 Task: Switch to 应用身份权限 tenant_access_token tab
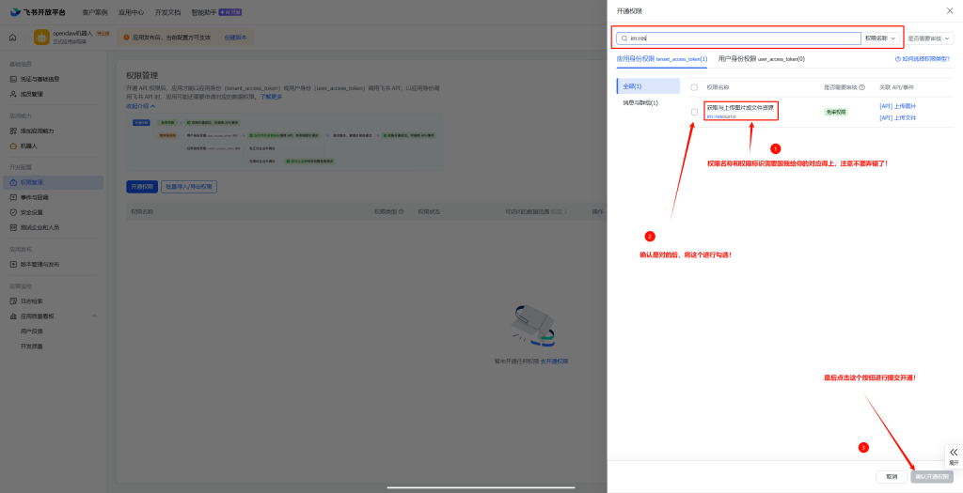pyautogui.click(x=661, y=59)
